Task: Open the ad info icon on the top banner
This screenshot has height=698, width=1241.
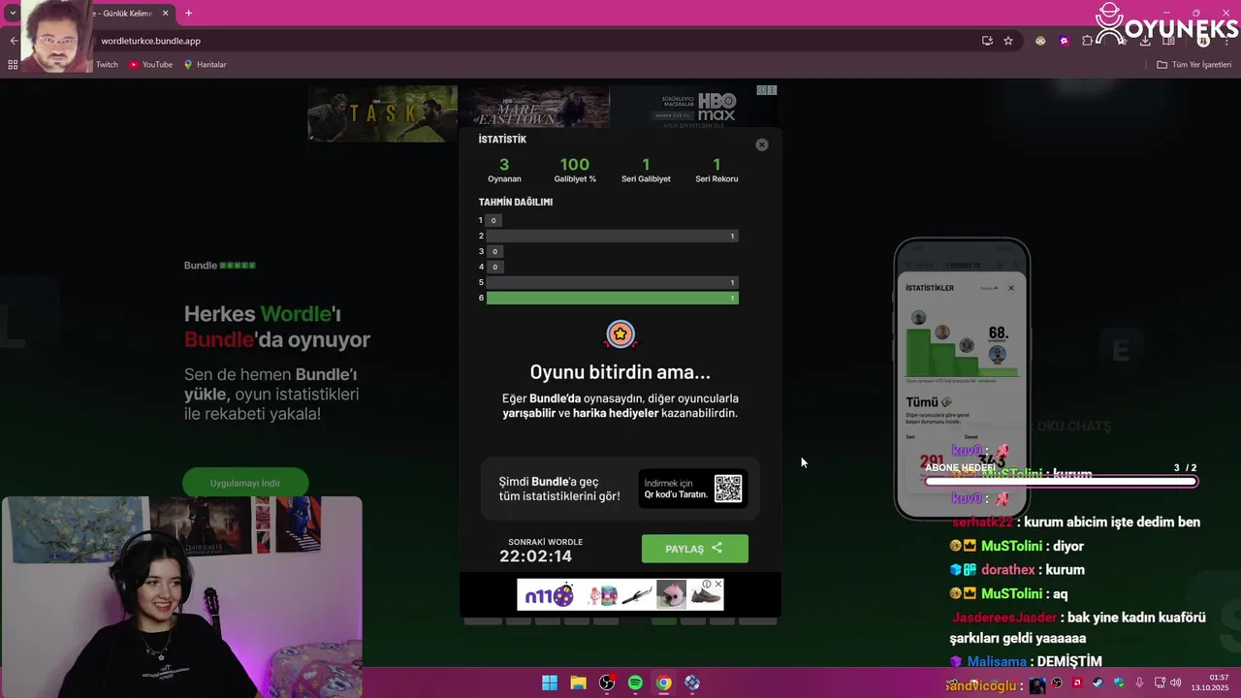Action: point(762,90)
